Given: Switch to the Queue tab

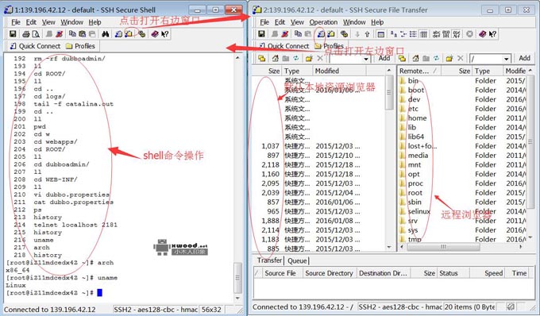Looking at the screenshot, I should coord(297,260).
